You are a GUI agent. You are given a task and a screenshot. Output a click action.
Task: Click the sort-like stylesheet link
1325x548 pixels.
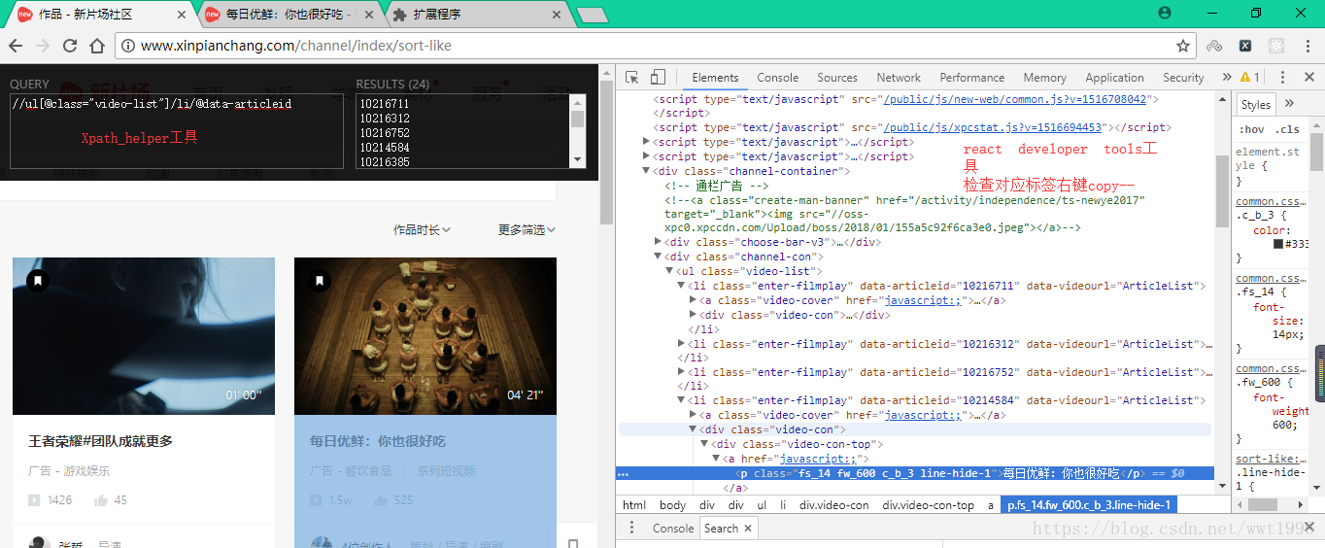tap(1271, 459)
